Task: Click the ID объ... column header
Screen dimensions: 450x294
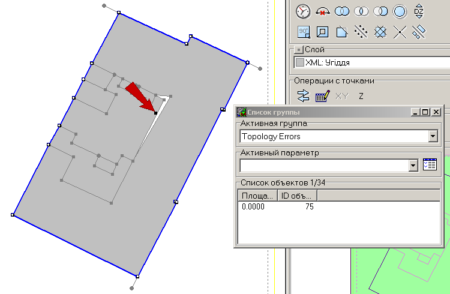Action: click(297, 196)
